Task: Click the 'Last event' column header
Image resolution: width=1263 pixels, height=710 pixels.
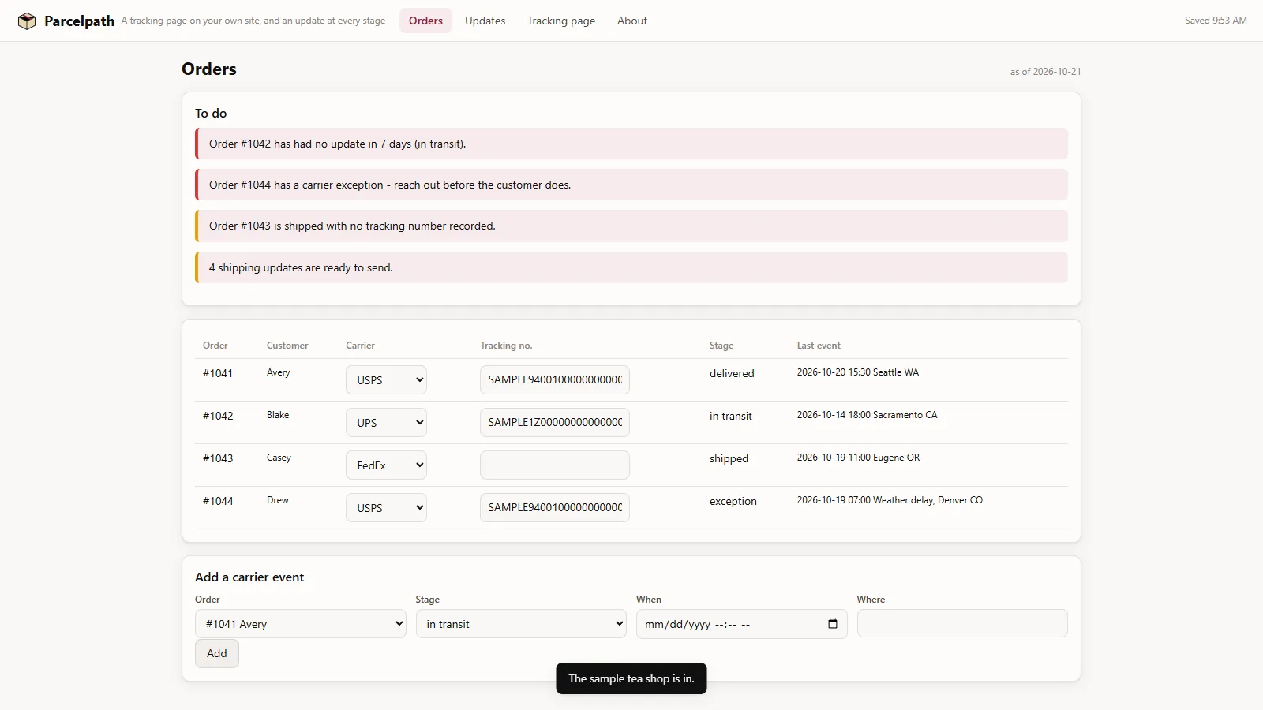Action: (x=819, y=346)
